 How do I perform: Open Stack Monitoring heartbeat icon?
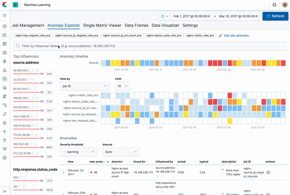click(5, 149)
